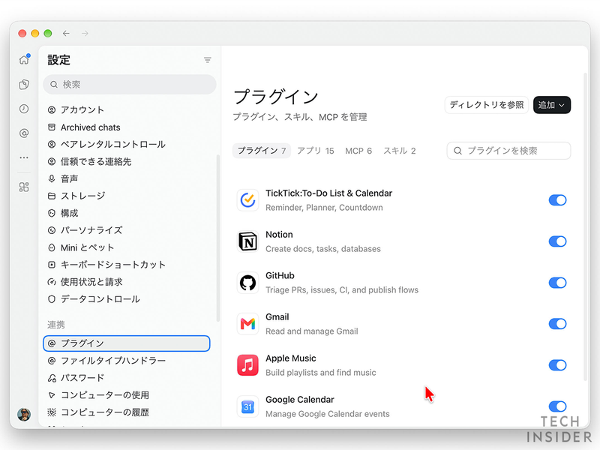Viewport: 600px width, 450px height.
Task: Toggle the Google Calendar plugin off
Action: click(x=557, y=406)
